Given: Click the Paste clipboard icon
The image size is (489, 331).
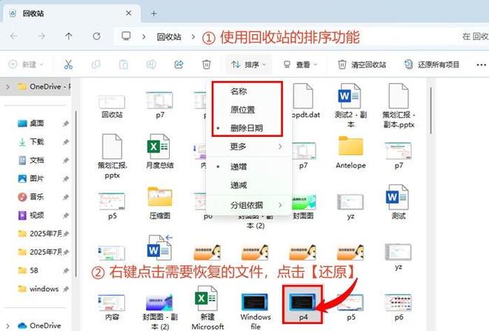Looking at the screenshot, I should pos(124,64).
